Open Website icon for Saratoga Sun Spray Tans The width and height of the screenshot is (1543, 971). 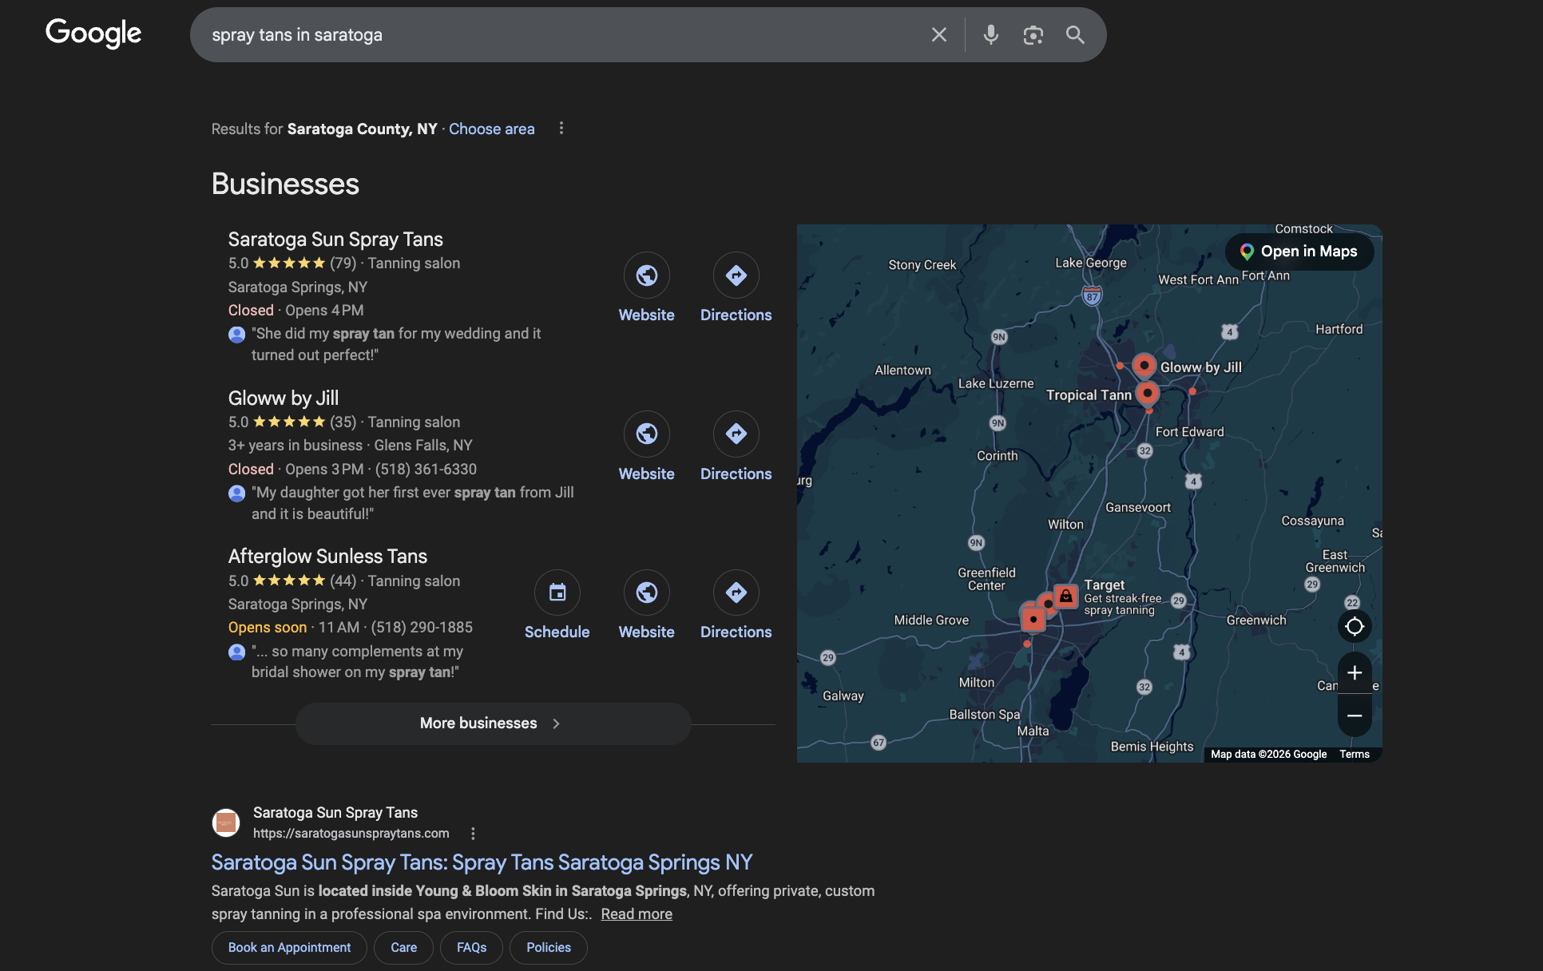click(x=647, y=275)
